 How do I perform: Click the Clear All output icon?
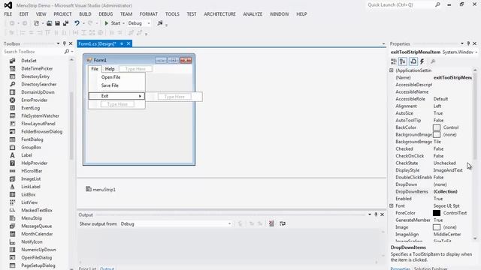coord(271,223)
